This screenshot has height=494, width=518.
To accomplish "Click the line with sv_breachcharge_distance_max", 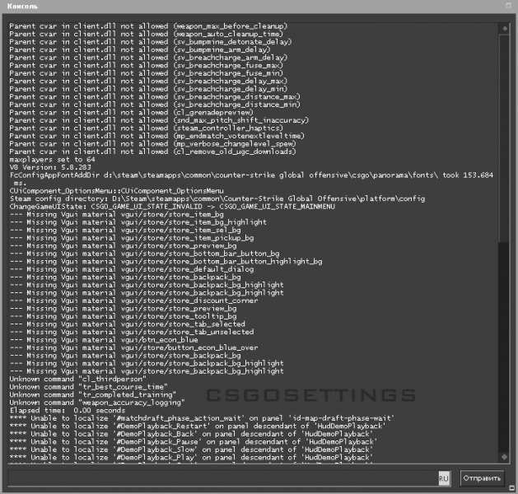I will point(155,97).
